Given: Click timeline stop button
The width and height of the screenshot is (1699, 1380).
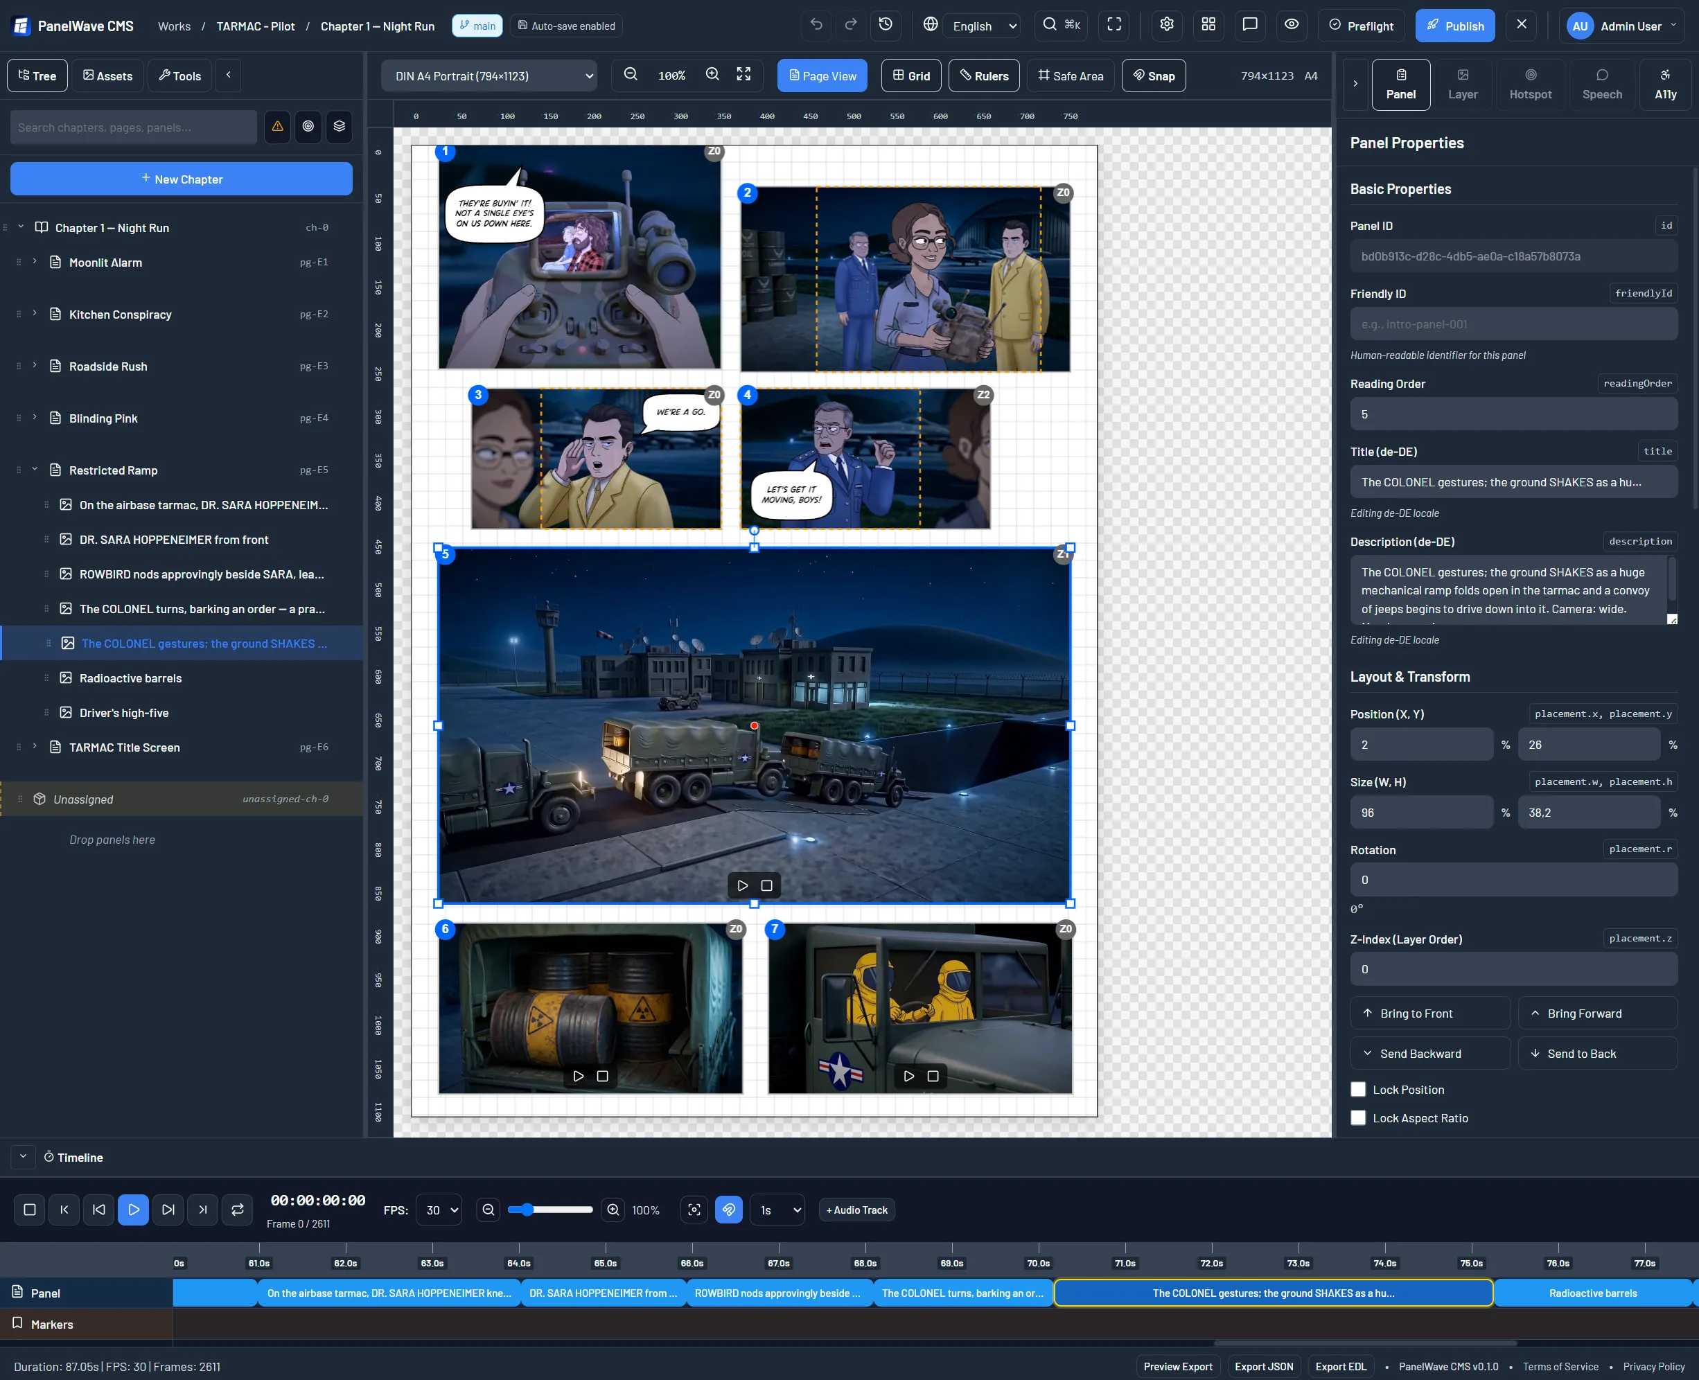Looking at the screenshot, I should point(29,1210).
